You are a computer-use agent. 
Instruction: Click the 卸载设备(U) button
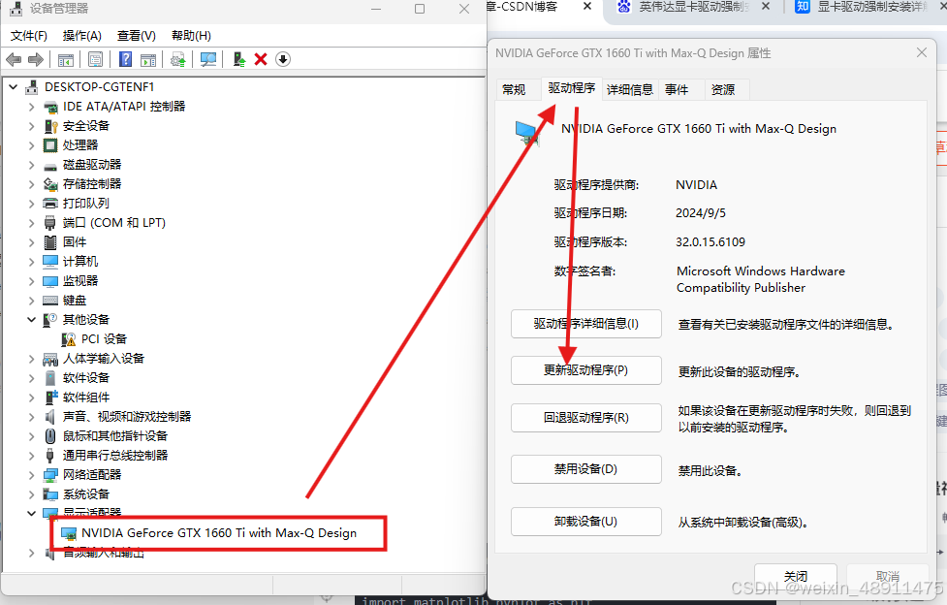[585, 522]
